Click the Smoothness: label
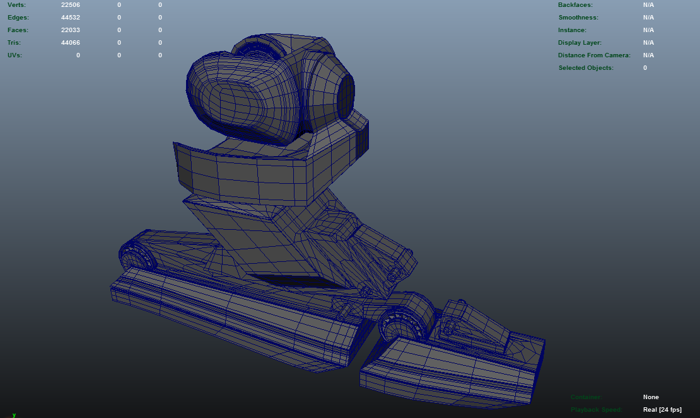The image size is (700, 418). click(578, 18)
